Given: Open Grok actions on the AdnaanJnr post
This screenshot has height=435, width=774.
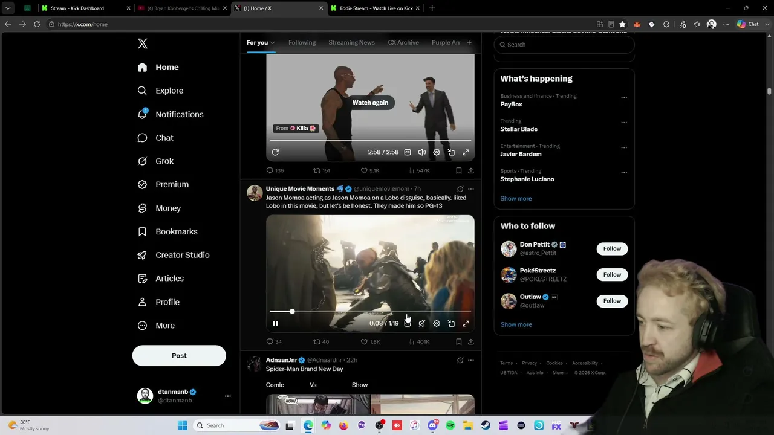Looking at the screenshot, I should (460, 360).
